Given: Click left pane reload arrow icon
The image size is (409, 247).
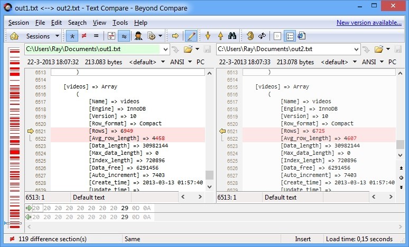Looking at the screenshot, I should point(175,50).
